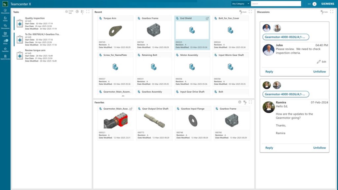Open the End Shield card in new view
The image size is (338, 190).
(x=207, y=19)
